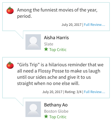Click the speech bubble tail above Bethany Ao
The width and height of the screenshot is (112, 122).
coord(20,101)
